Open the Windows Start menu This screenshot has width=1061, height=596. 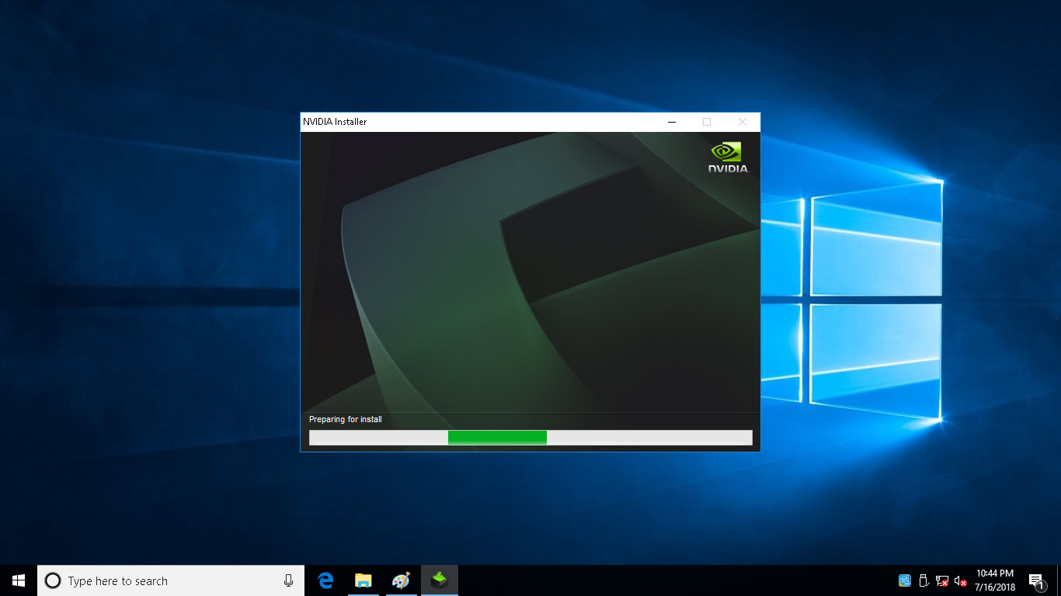click(x=19, y=580)
